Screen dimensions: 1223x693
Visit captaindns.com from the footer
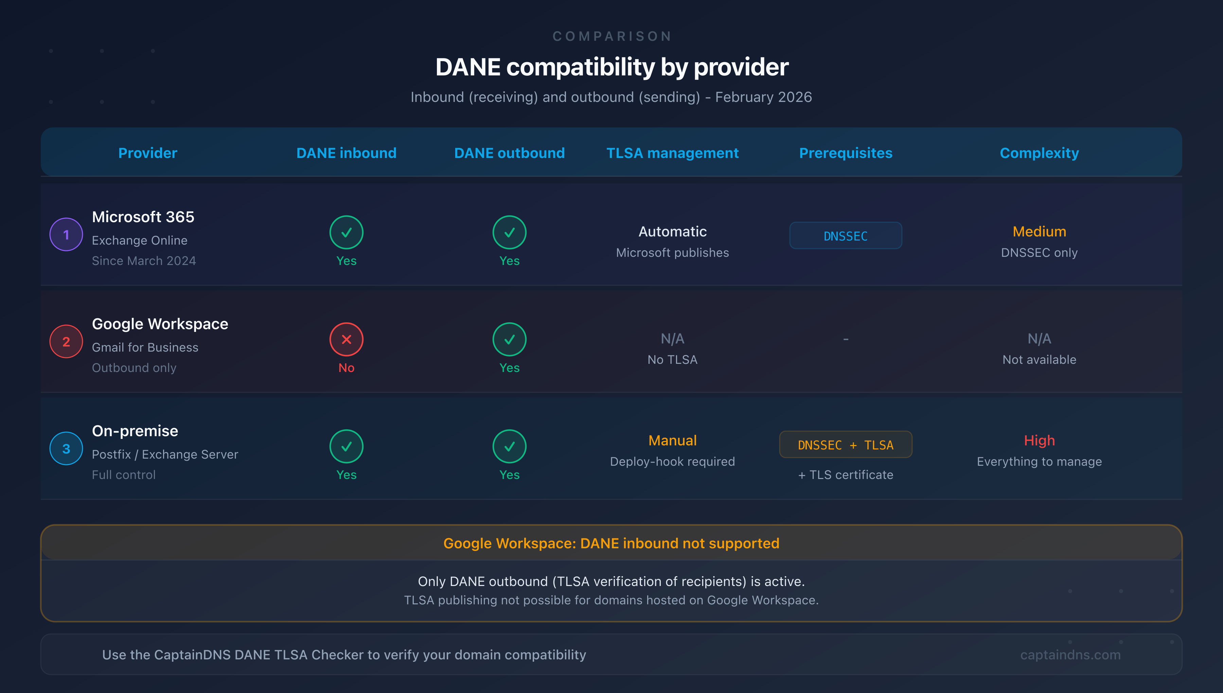[1071, 655]
